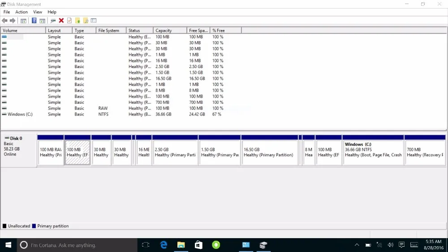Click the "58.23 GB" Disk 0 size text

[x=12, y=149]
